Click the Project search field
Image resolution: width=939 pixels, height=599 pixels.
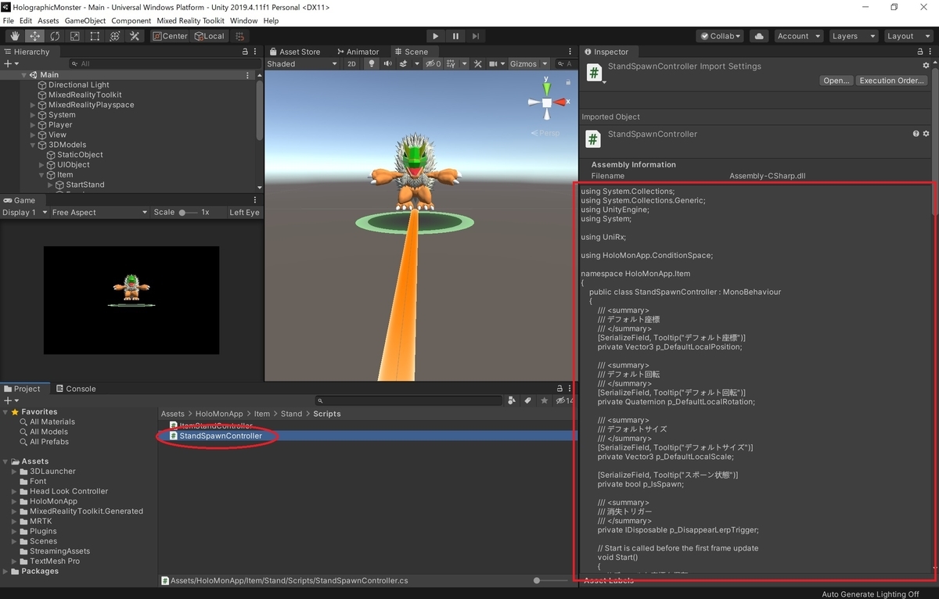410,400
